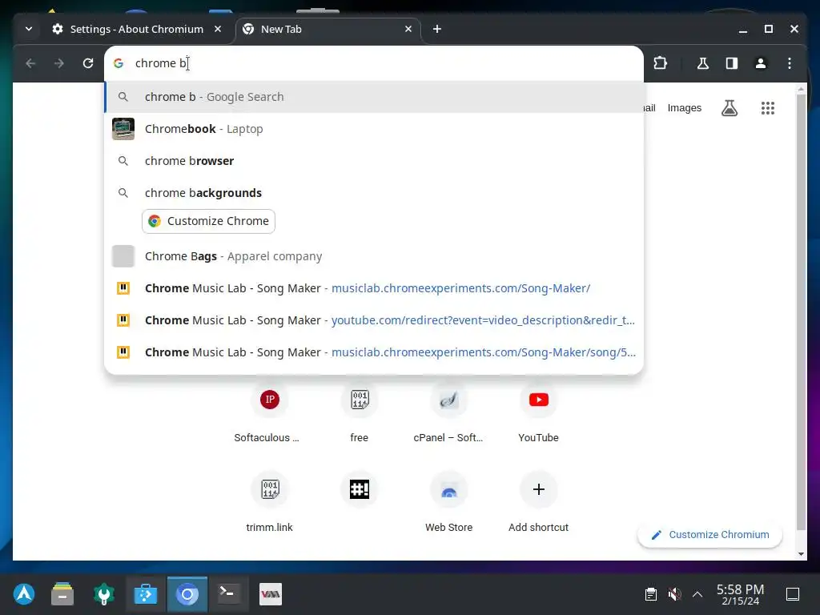820x615 pixels.
Task: Open Chrome Labs flask in toolbar
Action: (x=703, y=63)
